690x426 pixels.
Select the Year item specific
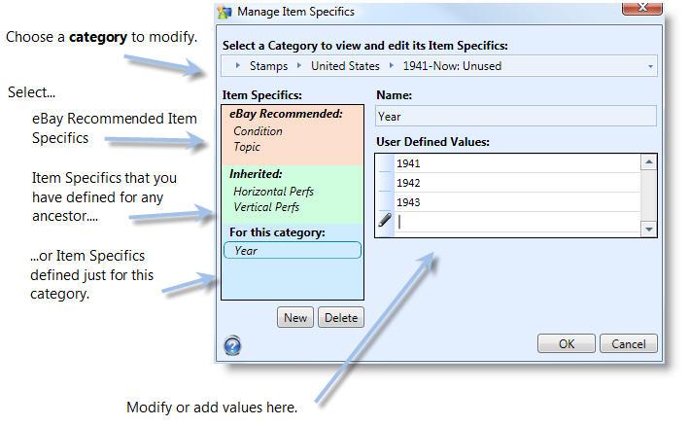tap(293, 250)
